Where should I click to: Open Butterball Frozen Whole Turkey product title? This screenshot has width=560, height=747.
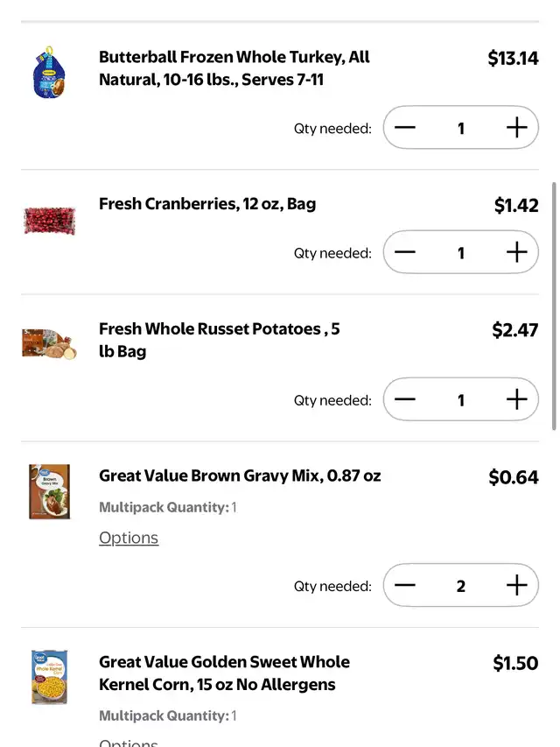pos(234,68)
